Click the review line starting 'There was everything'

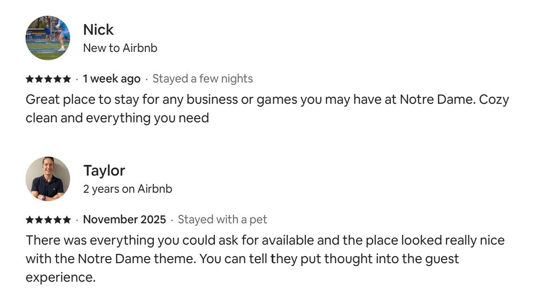pos(265,241)
